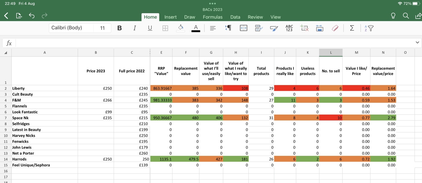Open the Sort & Filter icon
Viewport: 422px width, 183px height.
coord(368,28)
